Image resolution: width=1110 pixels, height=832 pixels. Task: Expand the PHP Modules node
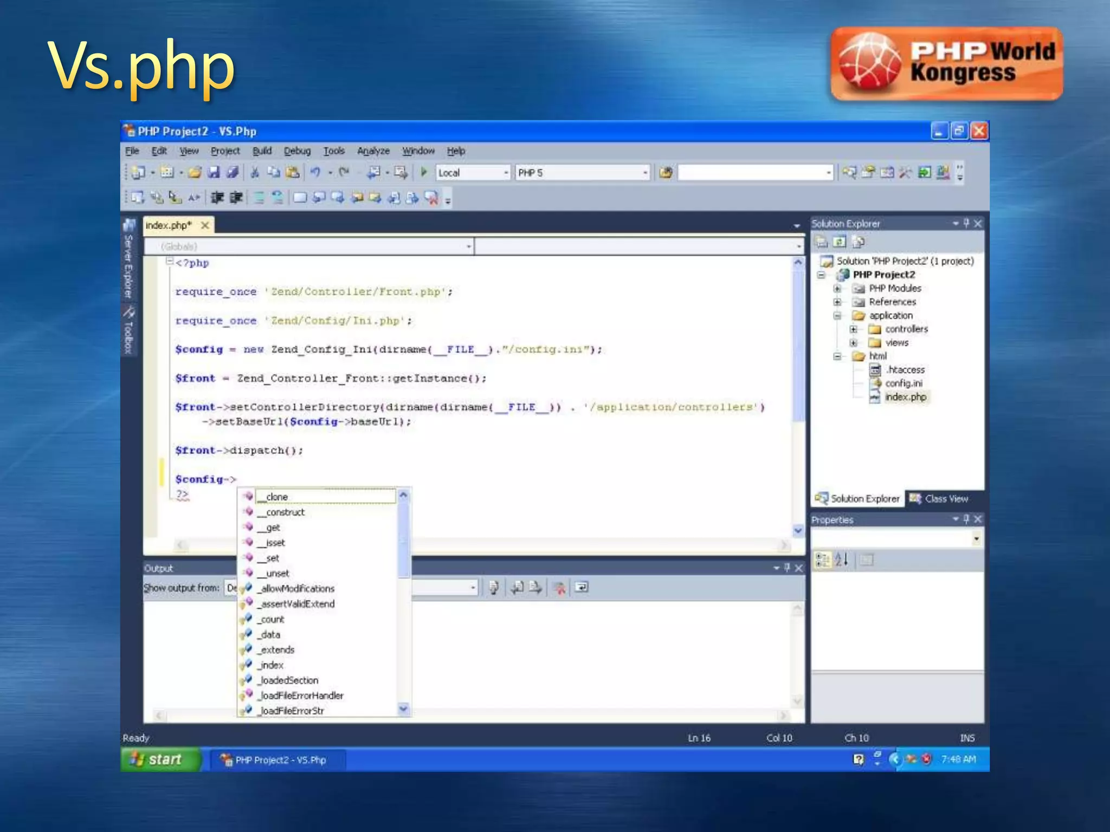click(837, 288)
